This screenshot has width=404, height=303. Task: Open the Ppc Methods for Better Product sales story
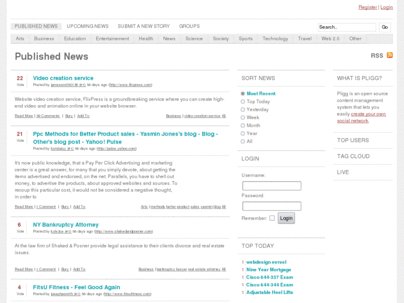tap(126, 138)
